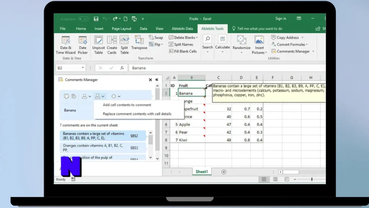This screenshot has width=369, height=208.
Task: Click cell containing Apple
Action: click(x=192, y=124)
